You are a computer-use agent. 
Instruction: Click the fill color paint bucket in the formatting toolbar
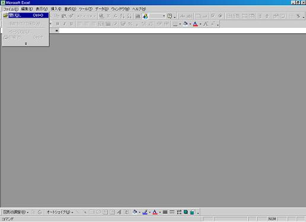(186, 24)
